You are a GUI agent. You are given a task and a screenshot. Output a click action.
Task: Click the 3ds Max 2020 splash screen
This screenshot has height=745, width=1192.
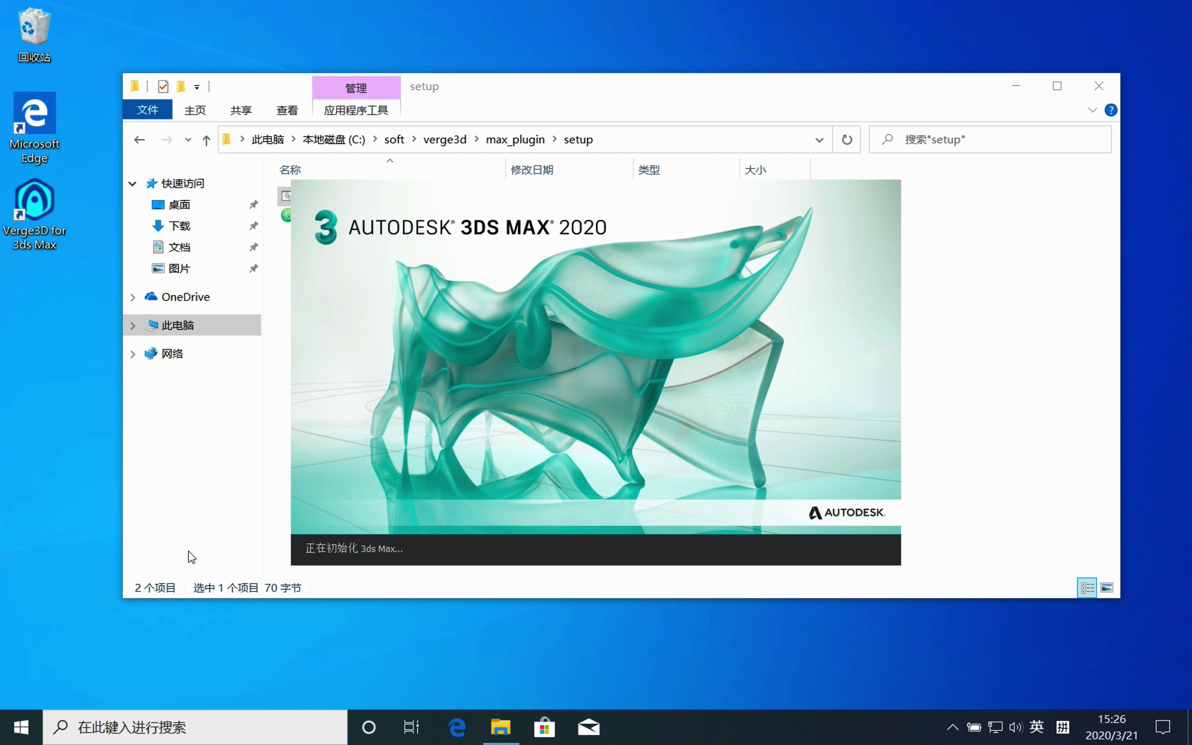point(596,372)
